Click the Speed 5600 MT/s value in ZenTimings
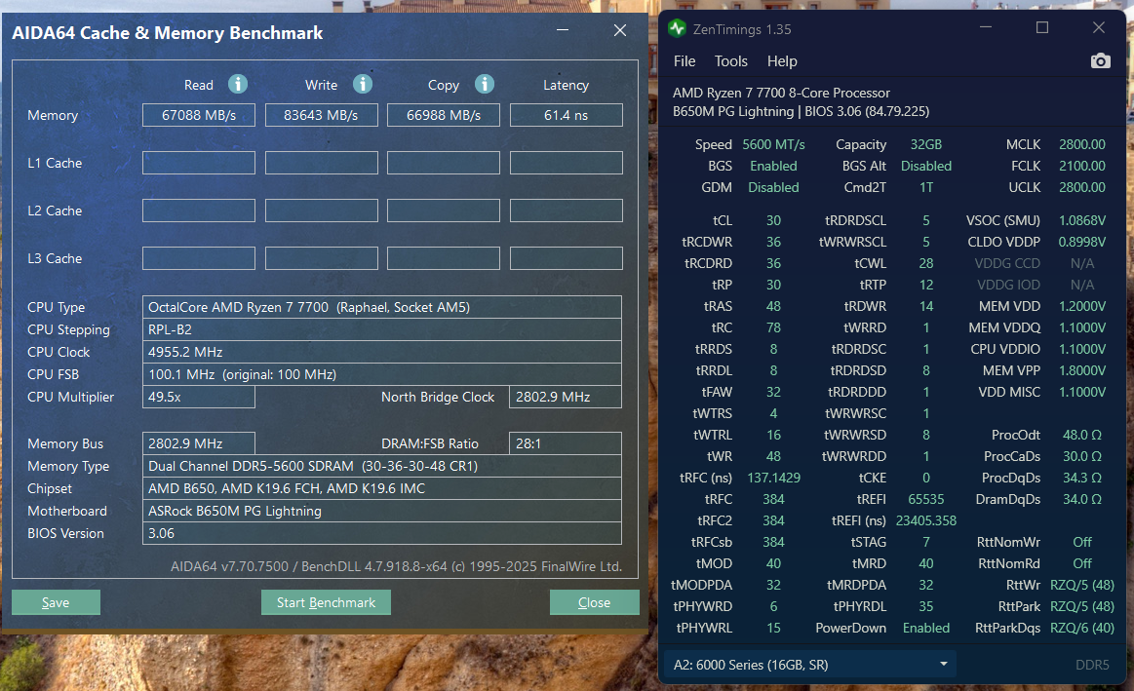1134x691 pixels. click(x=773, y=144)
